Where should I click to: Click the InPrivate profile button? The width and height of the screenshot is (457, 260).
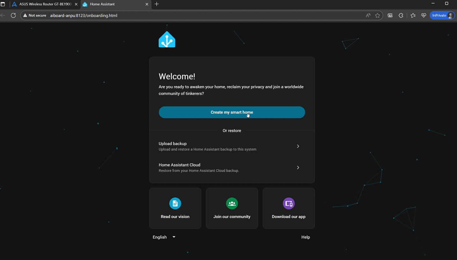point(442,15)
